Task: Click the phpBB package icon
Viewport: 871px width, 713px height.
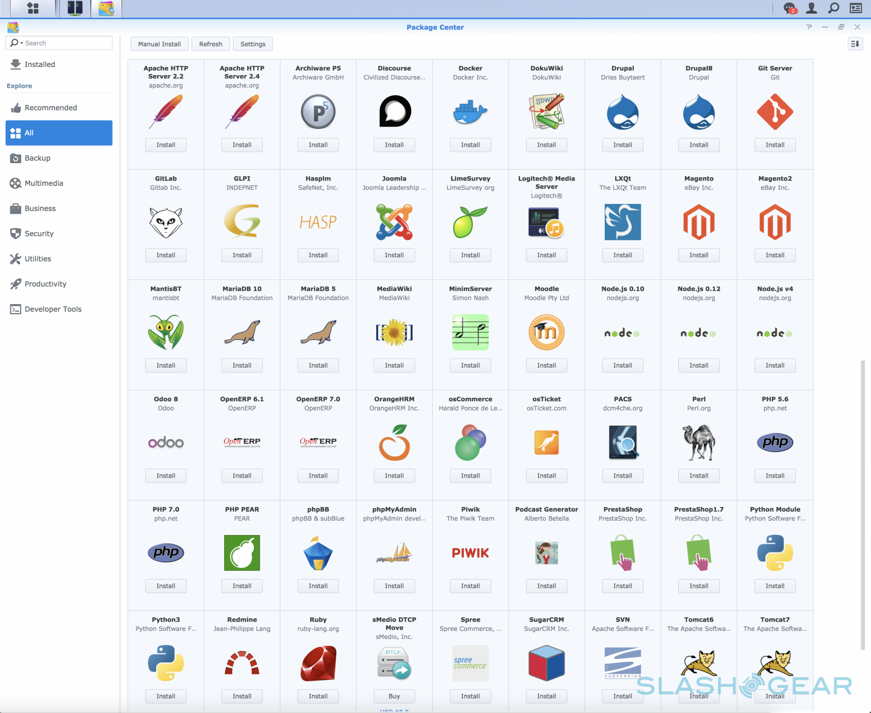Action: 318,553
